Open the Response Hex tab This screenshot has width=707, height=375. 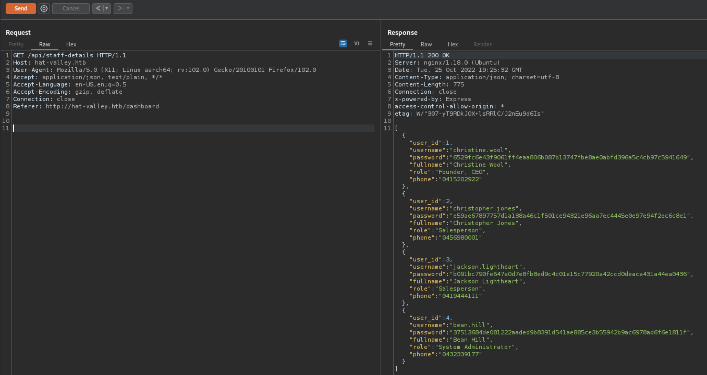(453, 45)
